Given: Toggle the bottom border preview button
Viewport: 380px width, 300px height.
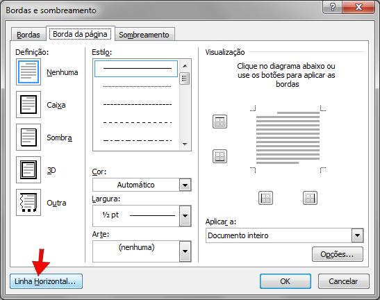Looking at the screenshot, I should tap(220, 156).
